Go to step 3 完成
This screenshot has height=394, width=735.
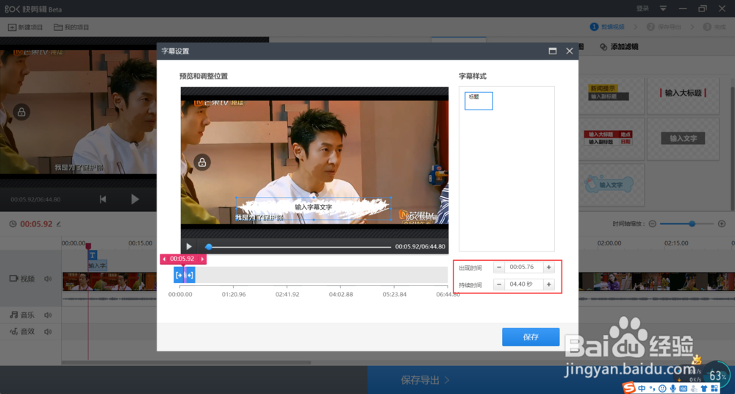coord(714,26)
